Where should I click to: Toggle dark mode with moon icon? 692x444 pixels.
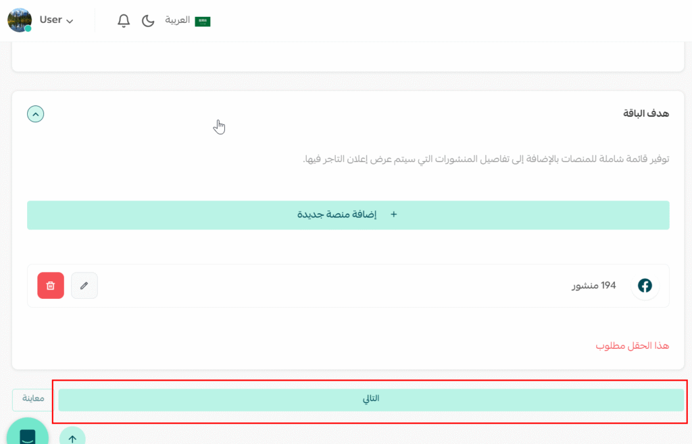(147, 21)
